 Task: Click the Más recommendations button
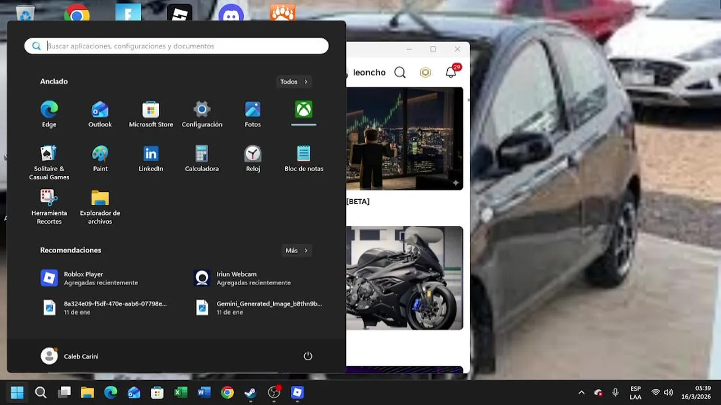(x=297, y=250)
